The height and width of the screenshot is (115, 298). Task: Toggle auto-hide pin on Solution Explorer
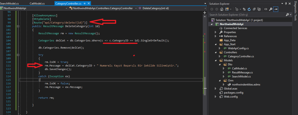click(x=286, y=4)
